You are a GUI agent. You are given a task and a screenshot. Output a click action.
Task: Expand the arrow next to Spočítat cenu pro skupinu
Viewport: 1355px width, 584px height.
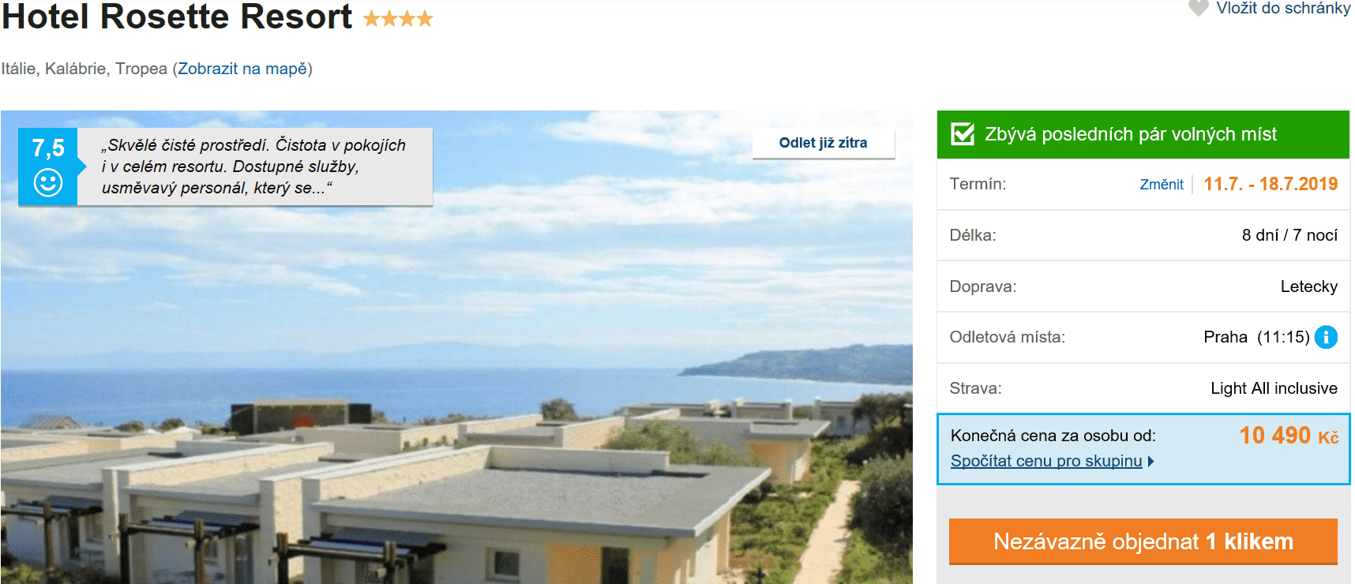coord(1151,461)
